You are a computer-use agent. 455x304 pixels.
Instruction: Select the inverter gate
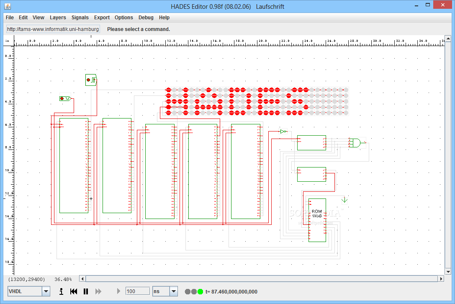283,131
